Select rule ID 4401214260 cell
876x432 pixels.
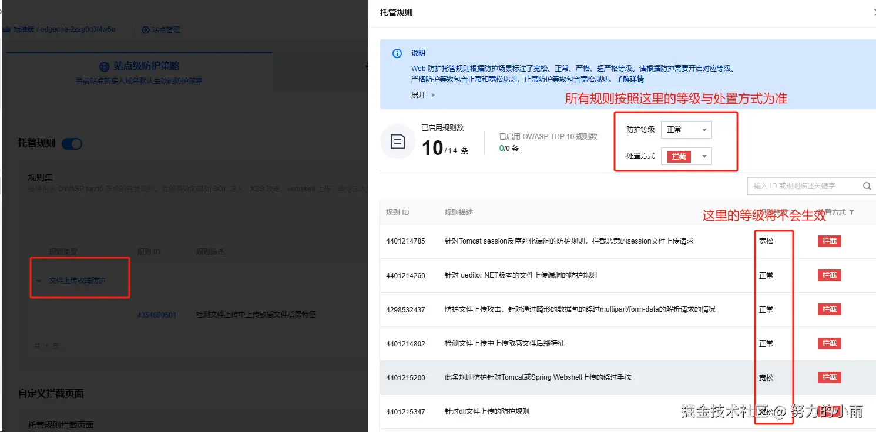tap(405, 275)
